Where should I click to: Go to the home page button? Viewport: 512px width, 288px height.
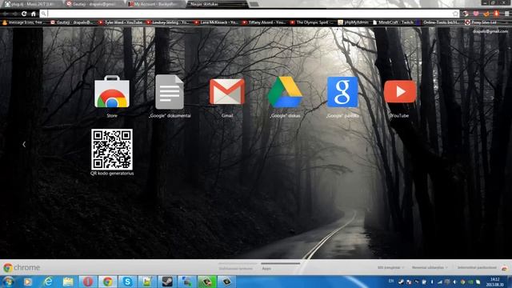[x=34, y=14]
